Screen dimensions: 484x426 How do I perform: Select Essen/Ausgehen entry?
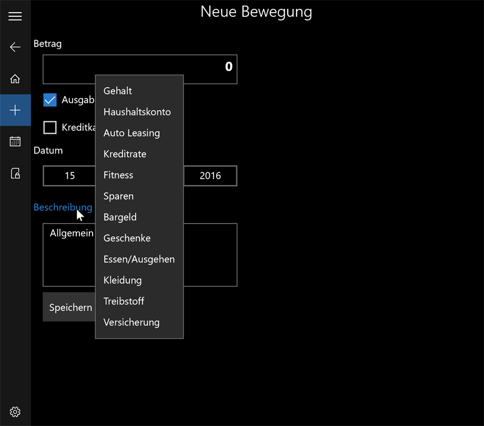tap(139, 259)
